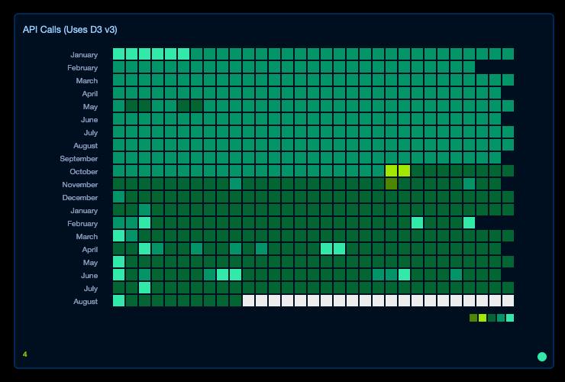This screenshot has height=382, width=565.
Task: Select the October row label
Action: point(82,172)
